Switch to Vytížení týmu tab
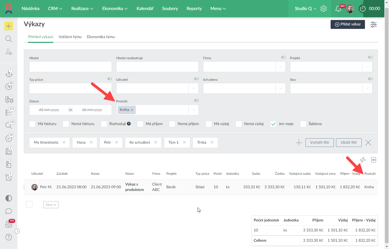The image size is (389, 249). coord(70,37)
